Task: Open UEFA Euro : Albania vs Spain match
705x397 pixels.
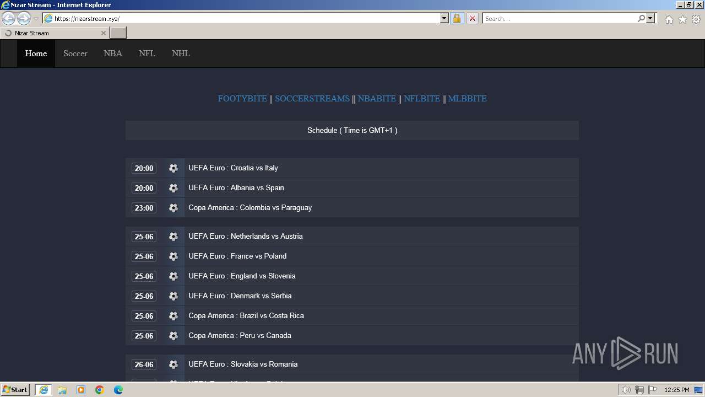Action: pos(236,188)
